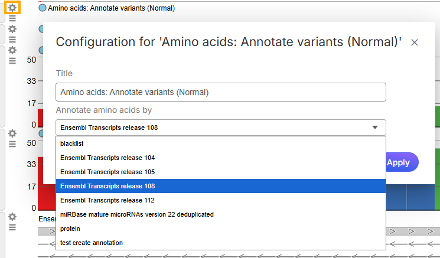Click the third track's menu lines icon
This screenshot has height=258, width=440.
[x=12, y=60]
